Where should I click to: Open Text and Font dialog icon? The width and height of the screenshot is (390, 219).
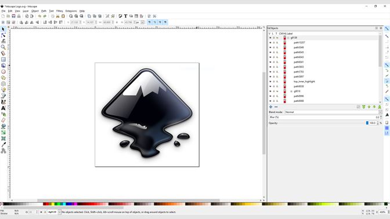point(125,16)
